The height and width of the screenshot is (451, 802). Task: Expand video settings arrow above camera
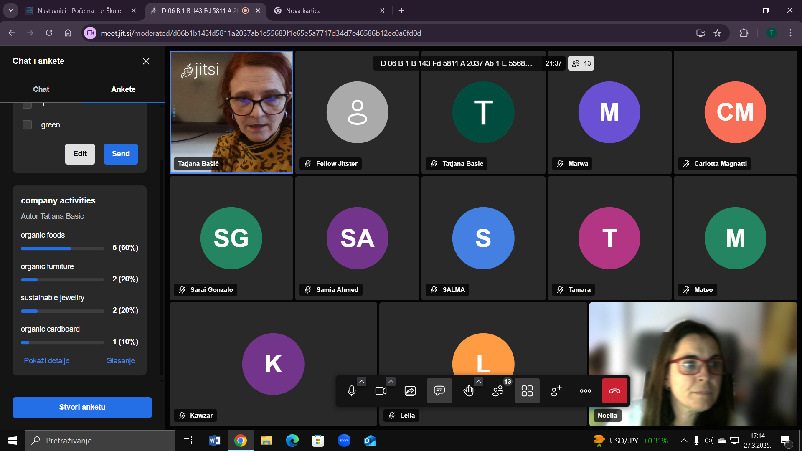click(x=391, y=381)
